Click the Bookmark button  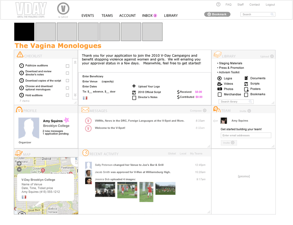[217, 14]
